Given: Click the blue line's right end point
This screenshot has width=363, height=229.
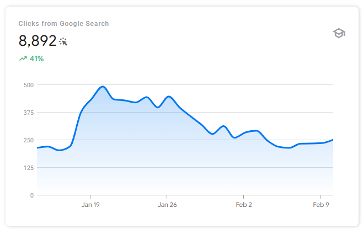Looking at the screenshot, I should pos(333,140).
